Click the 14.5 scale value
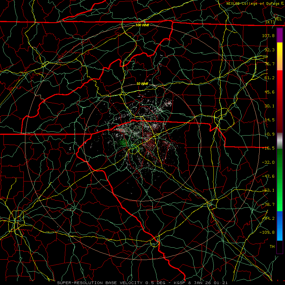 [269, 120]
